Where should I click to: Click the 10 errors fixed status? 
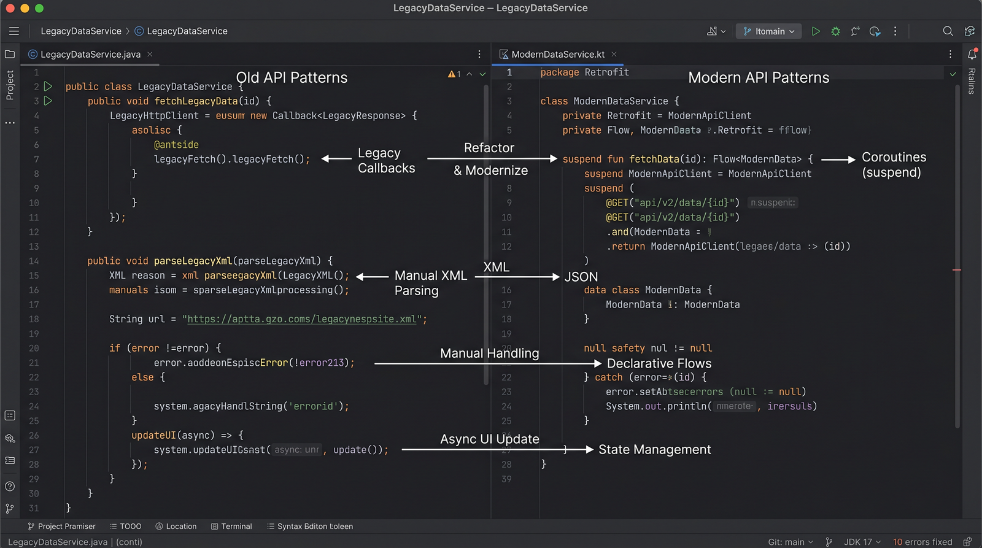(922, 542)
